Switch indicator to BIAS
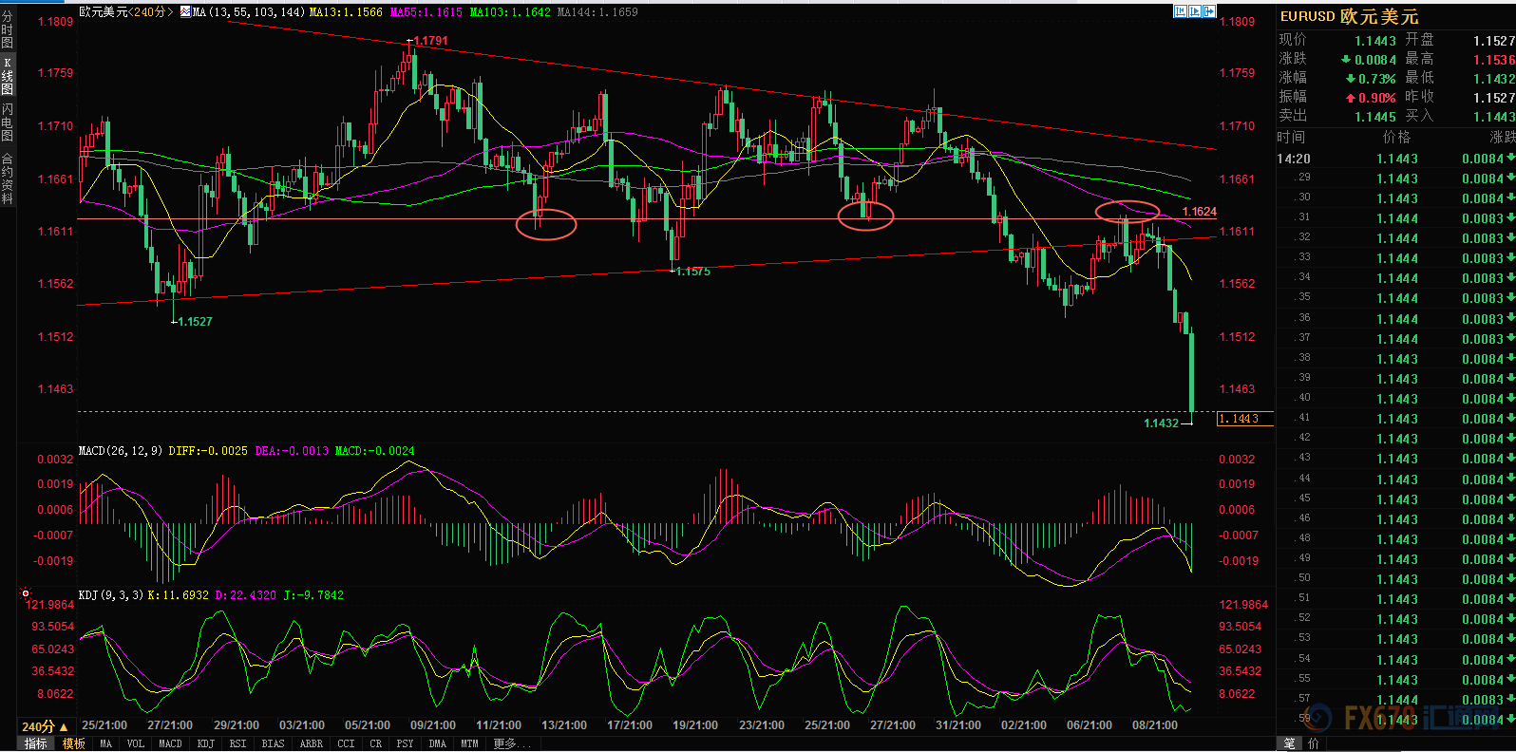1516x752 pixels. 273,743
